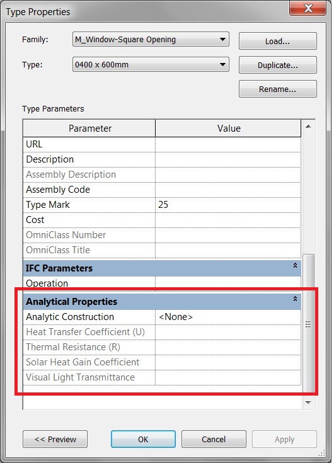This screenshot has width=334, height=463.
Task: Click the URL value field
Action: 228,144
